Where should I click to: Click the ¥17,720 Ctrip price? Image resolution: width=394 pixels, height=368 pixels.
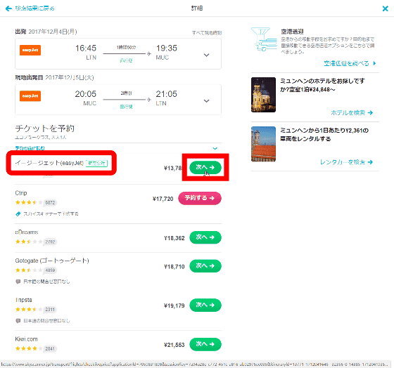tap(163, 199)
